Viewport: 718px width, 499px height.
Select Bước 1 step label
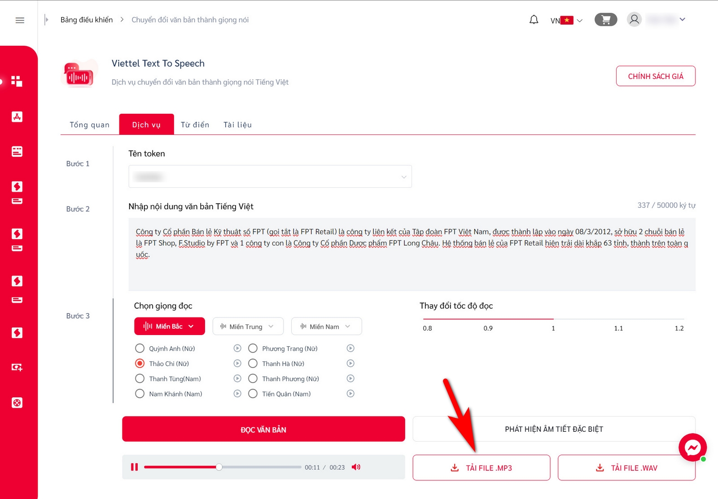click(x=78, y=163)
